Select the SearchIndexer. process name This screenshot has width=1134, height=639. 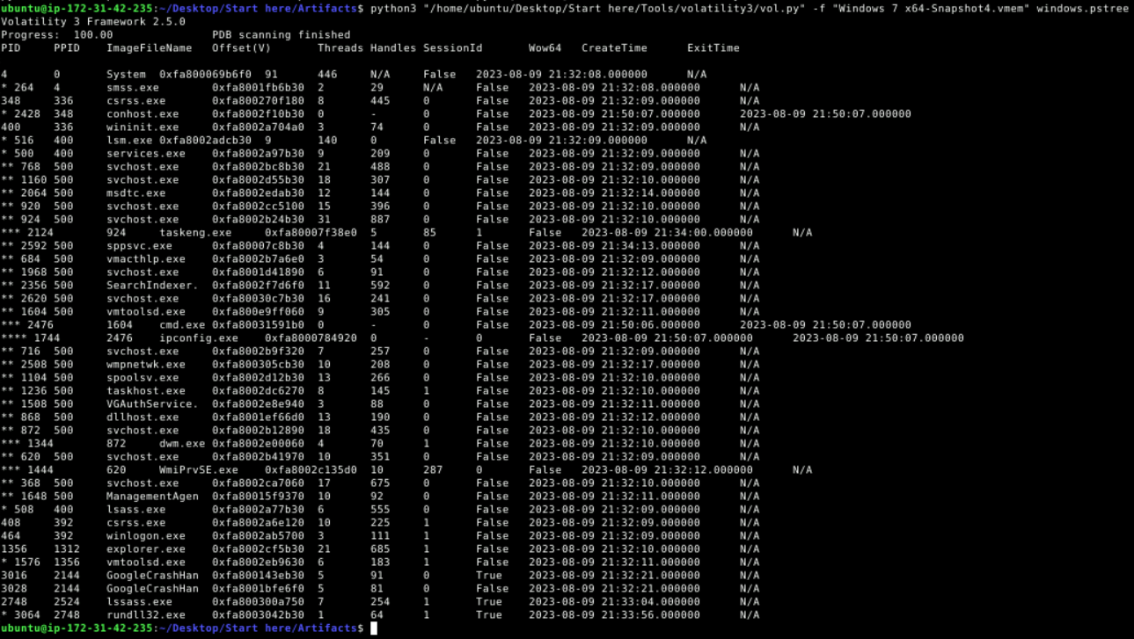[152, 285]
